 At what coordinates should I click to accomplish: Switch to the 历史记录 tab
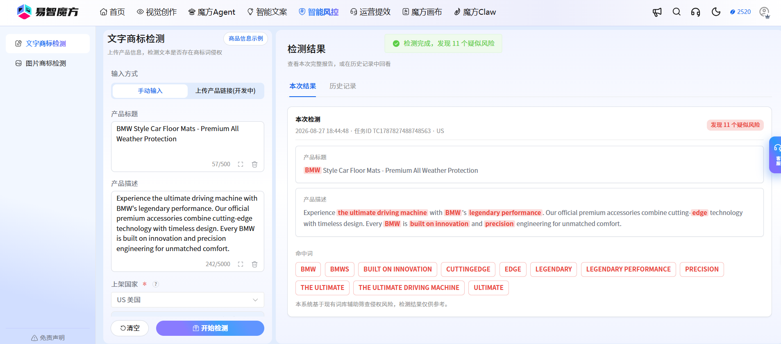pos(343,86)
